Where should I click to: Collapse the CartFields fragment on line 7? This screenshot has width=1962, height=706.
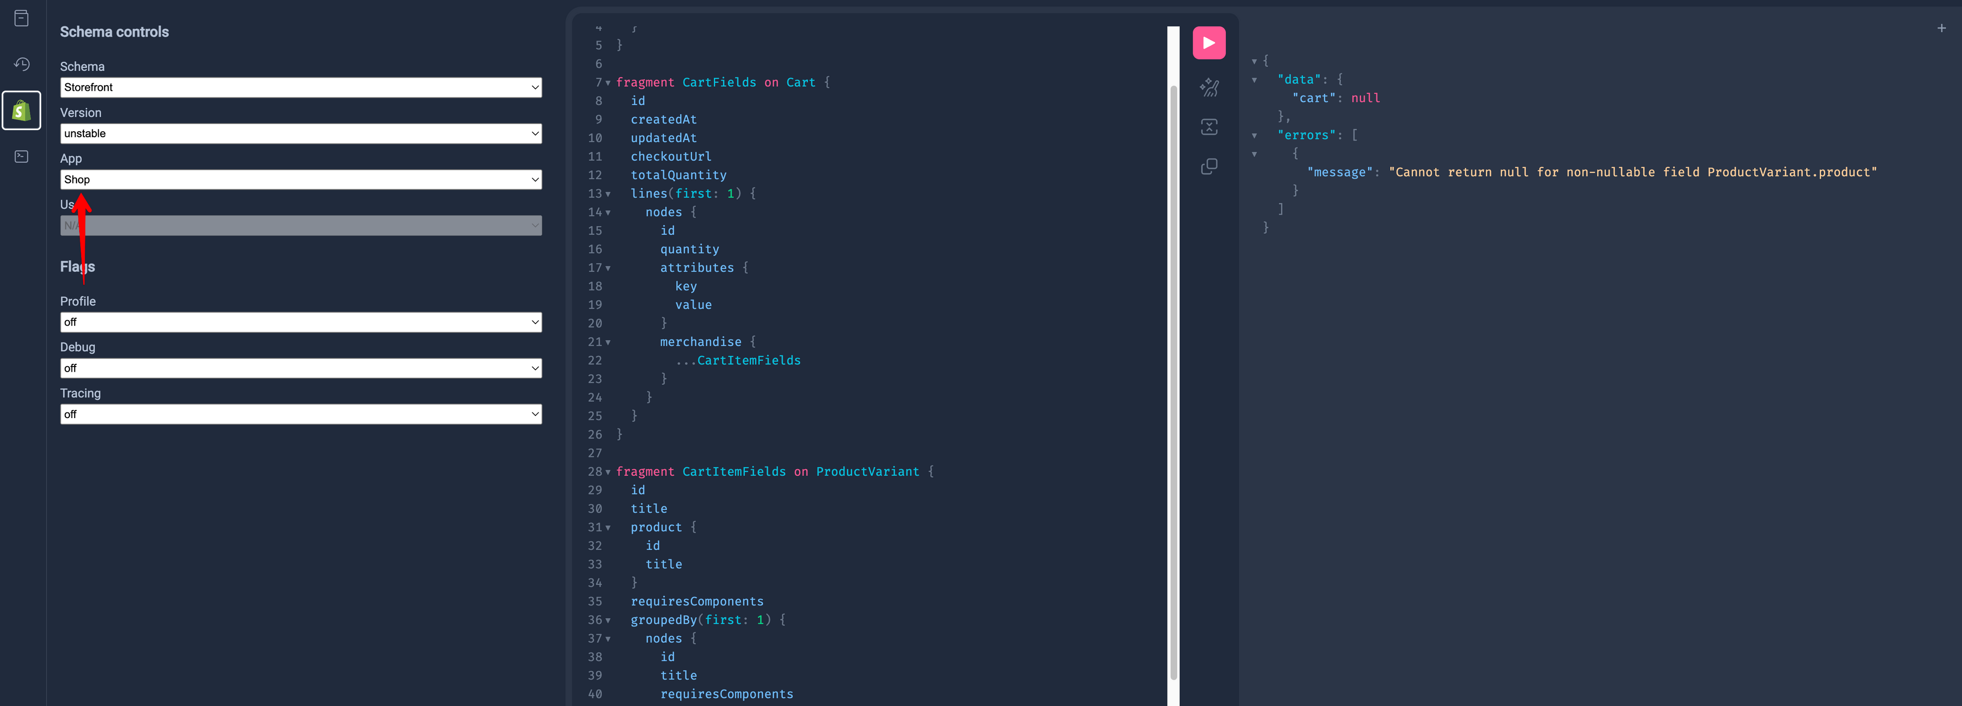608,83
